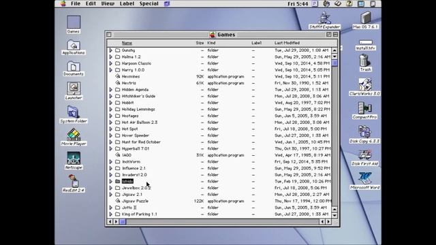Expand the Hidden Agenda folder triangle
The height and width of the screenshot is (245, 436).
(x=110, y=89)
